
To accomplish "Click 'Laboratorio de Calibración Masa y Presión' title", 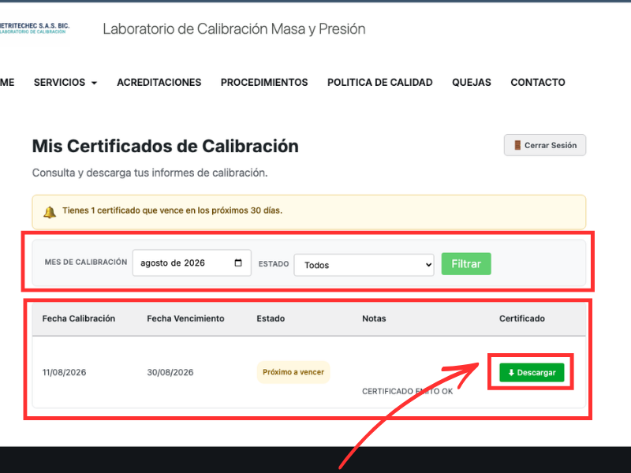I will coord(234,29).
